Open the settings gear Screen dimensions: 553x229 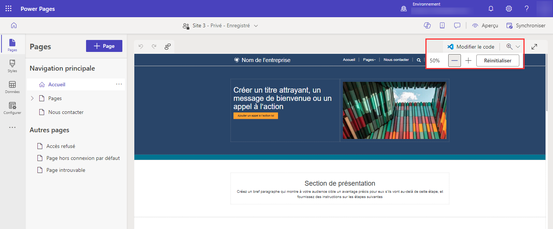(x=508, y=8)
